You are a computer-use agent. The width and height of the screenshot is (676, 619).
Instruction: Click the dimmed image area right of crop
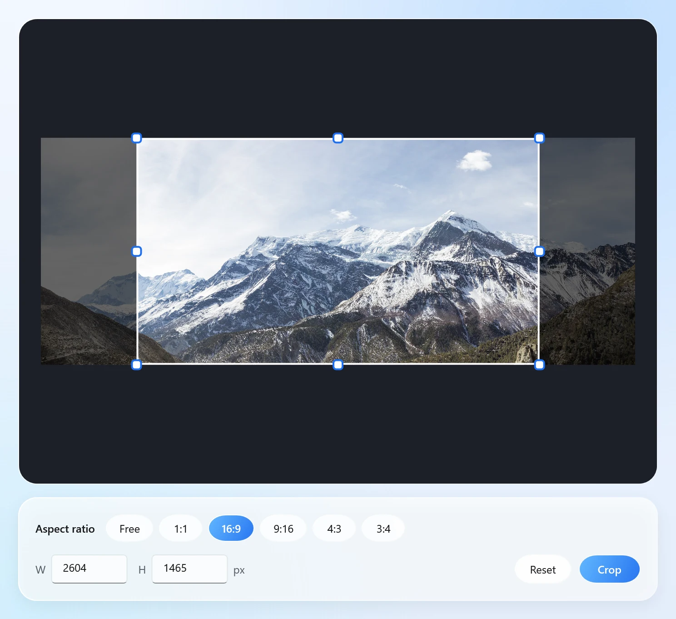point(587,251)
